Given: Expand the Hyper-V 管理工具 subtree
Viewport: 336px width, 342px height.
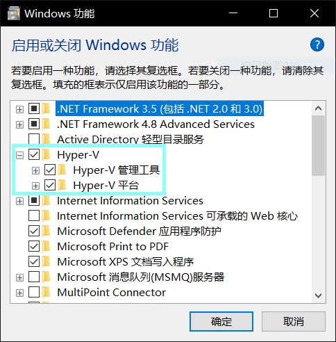Looking at the screenshot, I should pos(35,170).
